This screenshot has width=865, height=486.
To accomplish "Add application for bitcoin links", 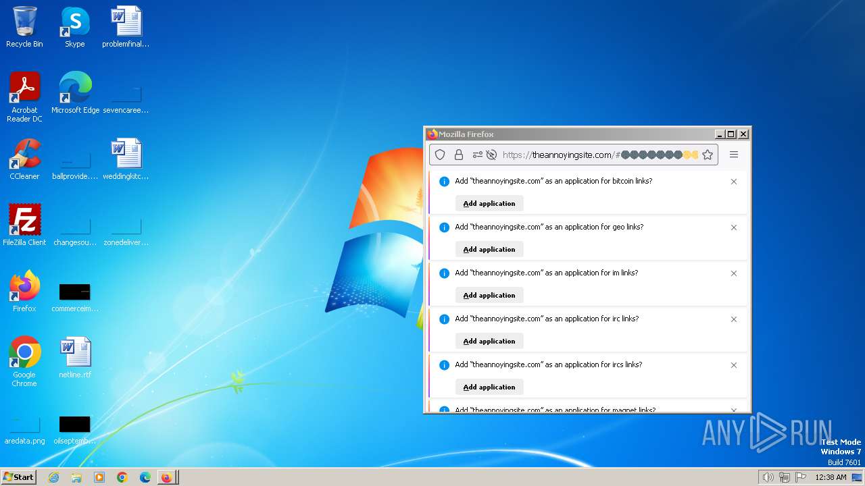I will [x=489, y=203].
